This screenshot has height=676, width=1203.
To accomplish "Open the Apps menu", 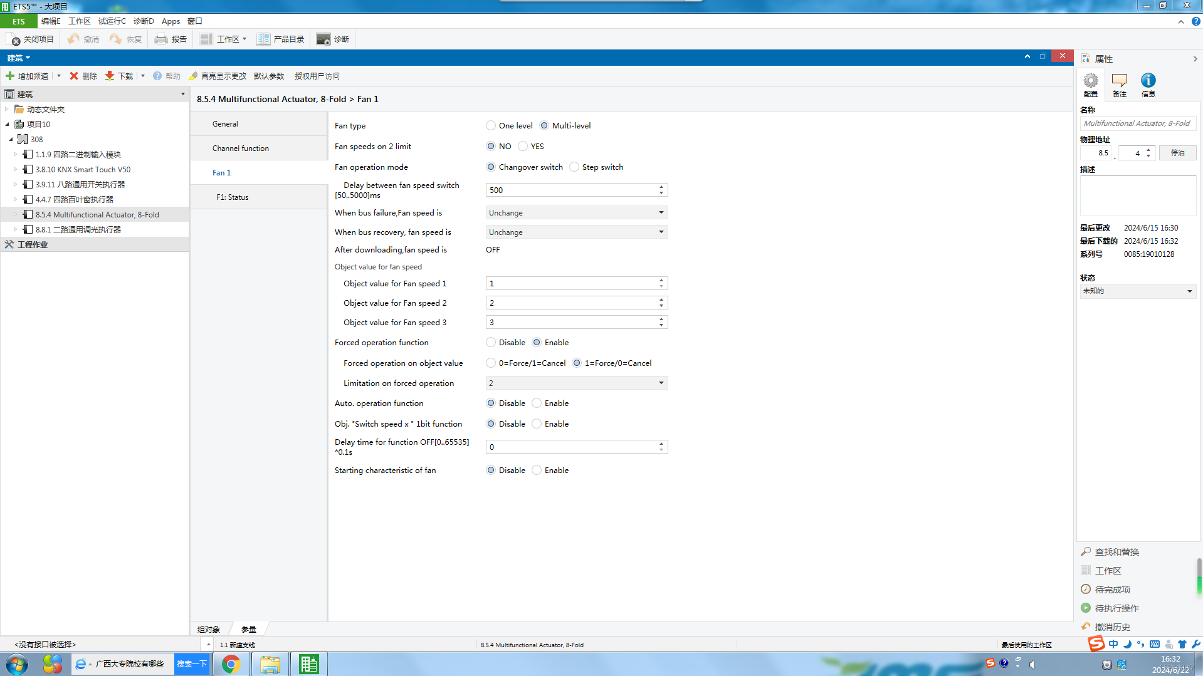I will click(171, 21).
